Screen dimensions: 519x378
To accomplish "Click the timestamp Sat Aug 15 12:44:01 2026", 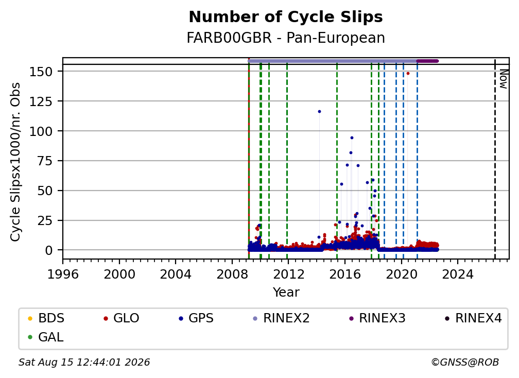I will coord(84,362).
